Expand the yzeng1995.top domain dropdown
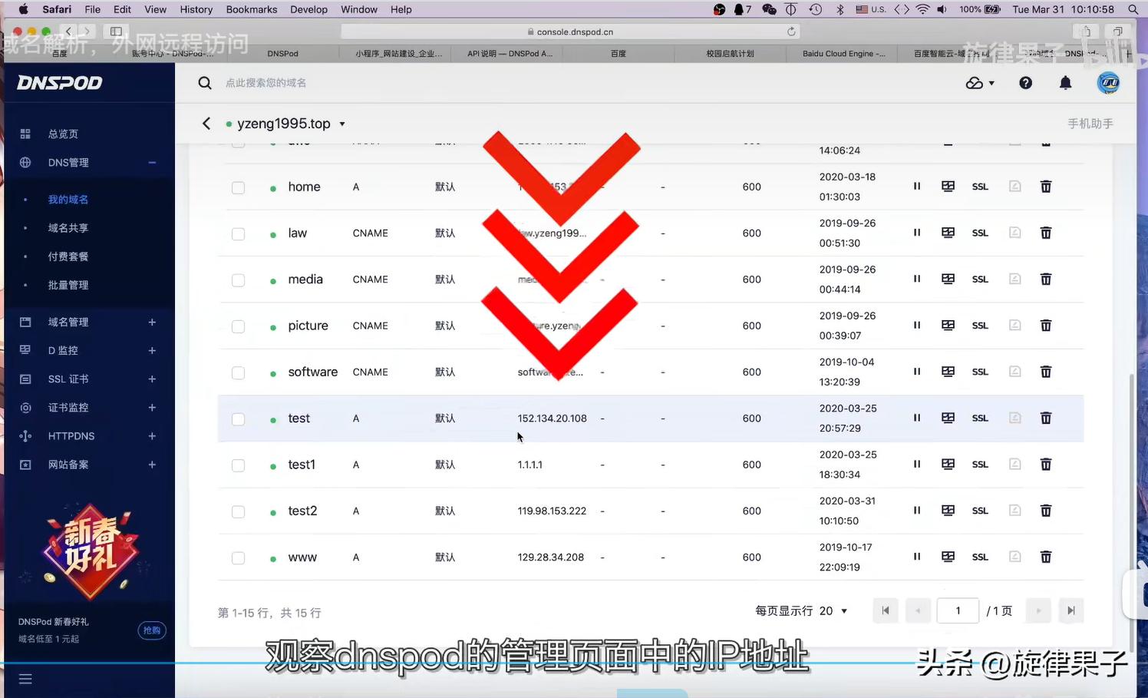The image size is (1148, 698). pyautogui.click(x=342, y=123)
